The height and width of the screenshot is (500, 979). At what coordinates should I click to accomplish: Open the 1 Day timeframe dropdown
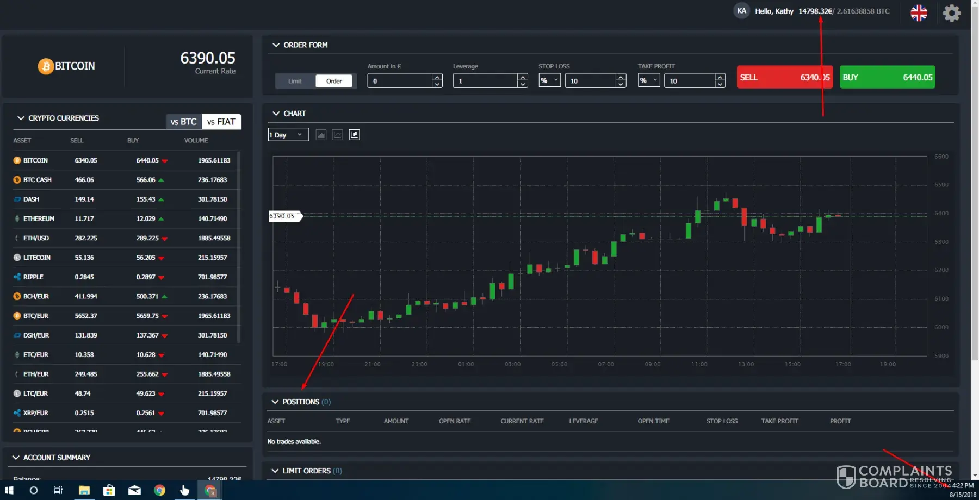tap(288, 135)
